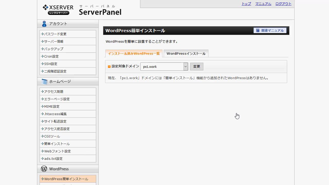Open the px1.work domain dropdown
This screenshot has width=329, height=185.
click(161, 67)
